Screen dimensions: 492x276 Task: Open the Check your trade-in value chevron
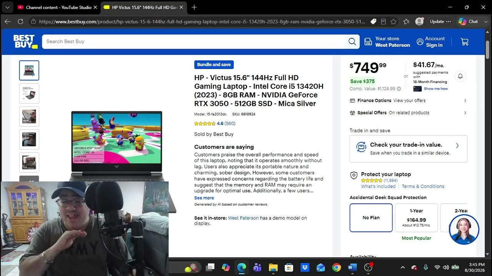pos(457,146)
